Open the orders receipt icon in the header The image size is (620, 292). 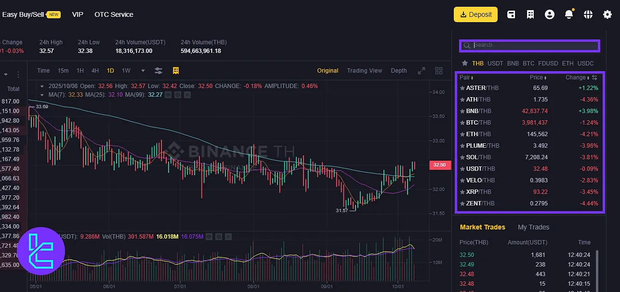pos(530,14)
